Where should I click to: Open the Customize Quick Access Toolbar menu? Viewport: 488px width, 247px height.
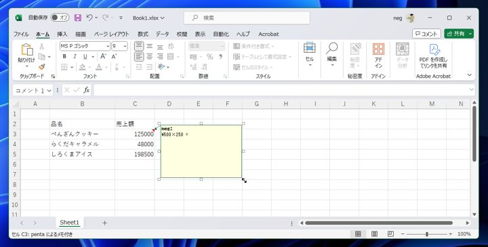pyautogui.click(x=121, y=18)
